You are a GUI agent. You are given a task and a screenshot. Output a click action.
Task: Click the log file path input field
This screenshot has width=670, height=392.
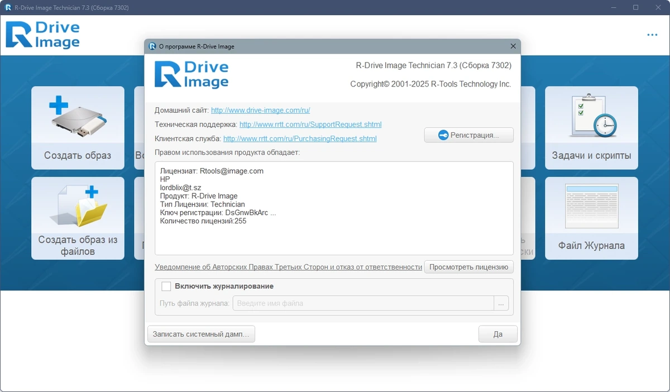[x=363, y=303]
